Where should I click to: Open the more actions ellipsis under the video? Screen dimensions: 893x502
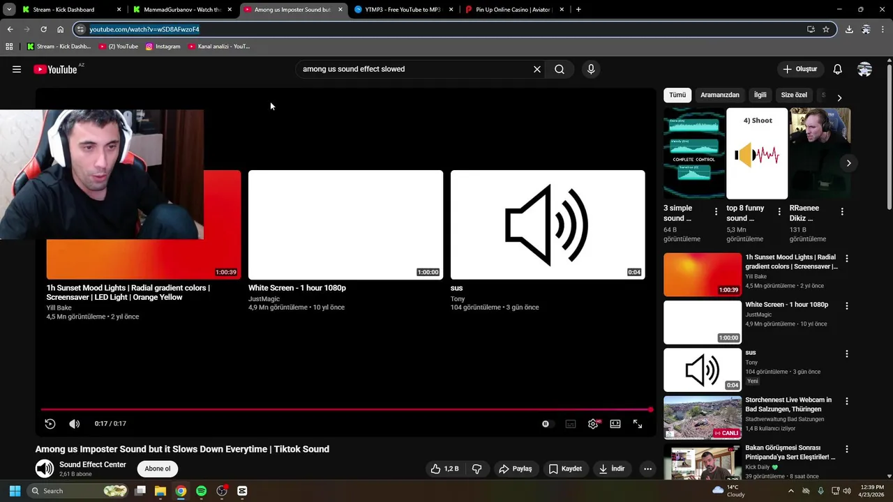tap(648, 469)
